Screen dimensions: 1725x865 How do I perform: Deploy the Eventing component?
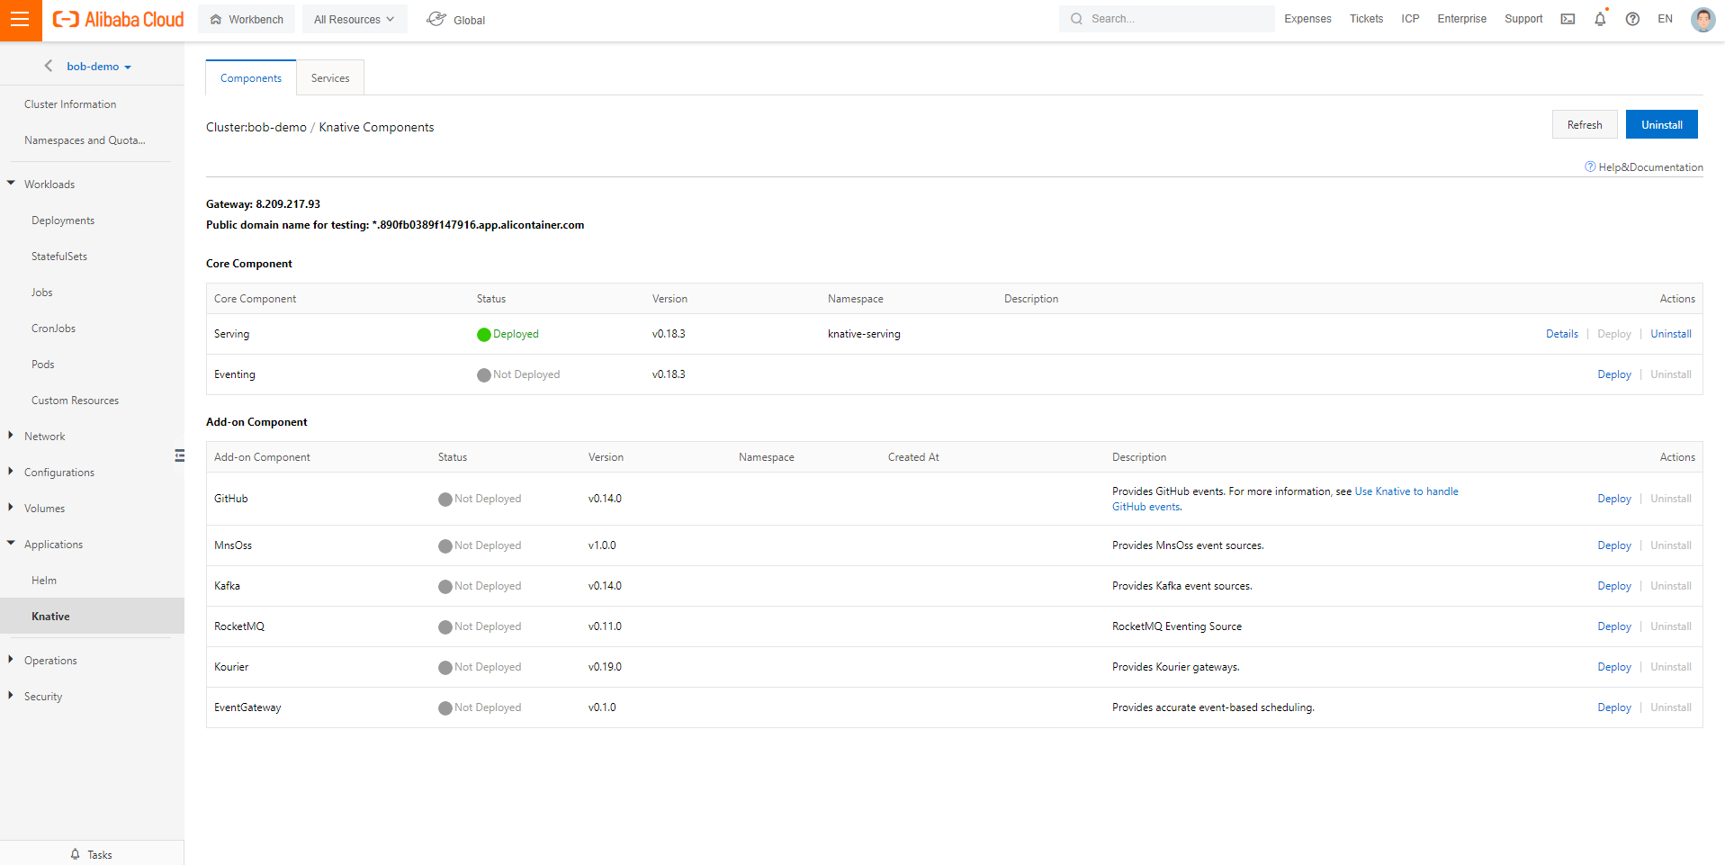tap(1613, 374)
